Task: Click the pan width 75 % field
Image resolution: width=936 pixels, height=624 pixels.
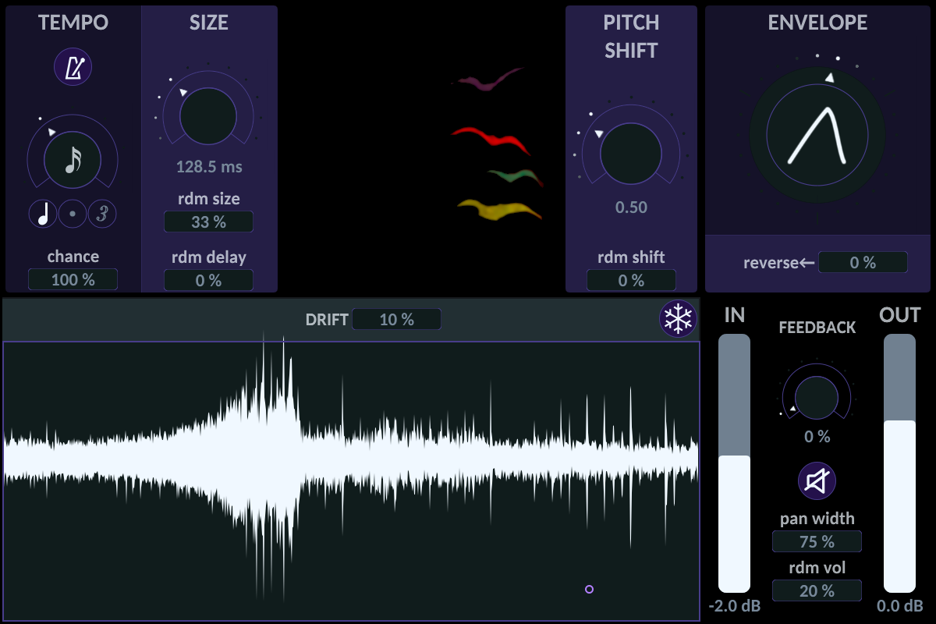Action: [817, 541]
